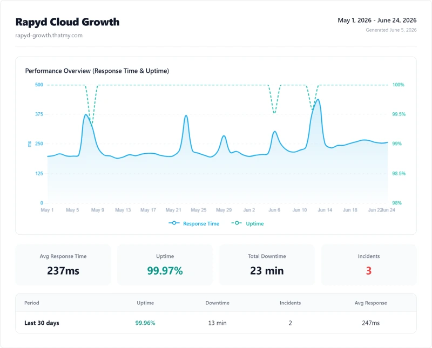This screenshot has width=432, height=348.
Task: Click the Jun 6 x-axis label
Action: point(274,210)
